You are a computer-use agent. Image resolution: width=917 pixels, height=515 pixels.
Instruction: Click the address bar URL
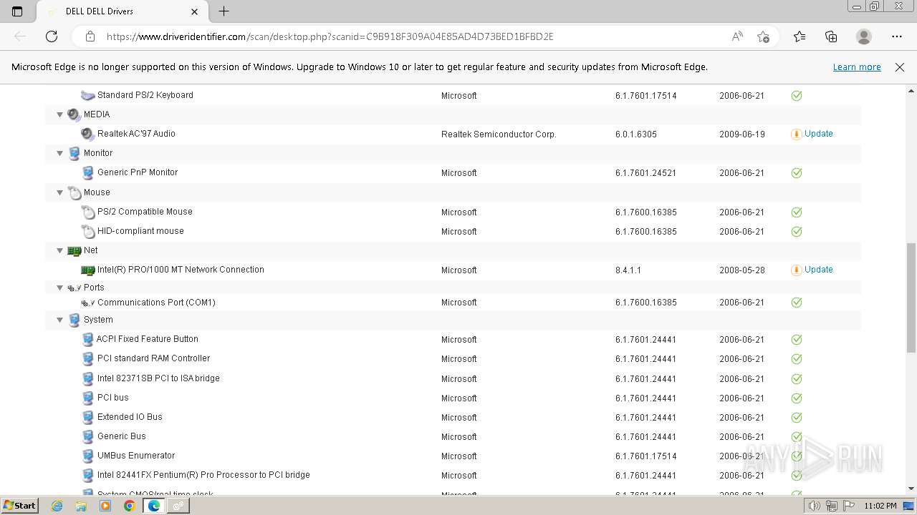330,36
